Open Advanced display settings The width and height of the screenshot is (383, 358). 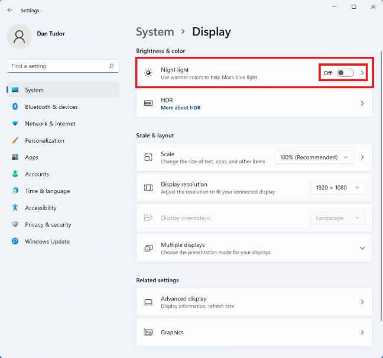(254, 302)
